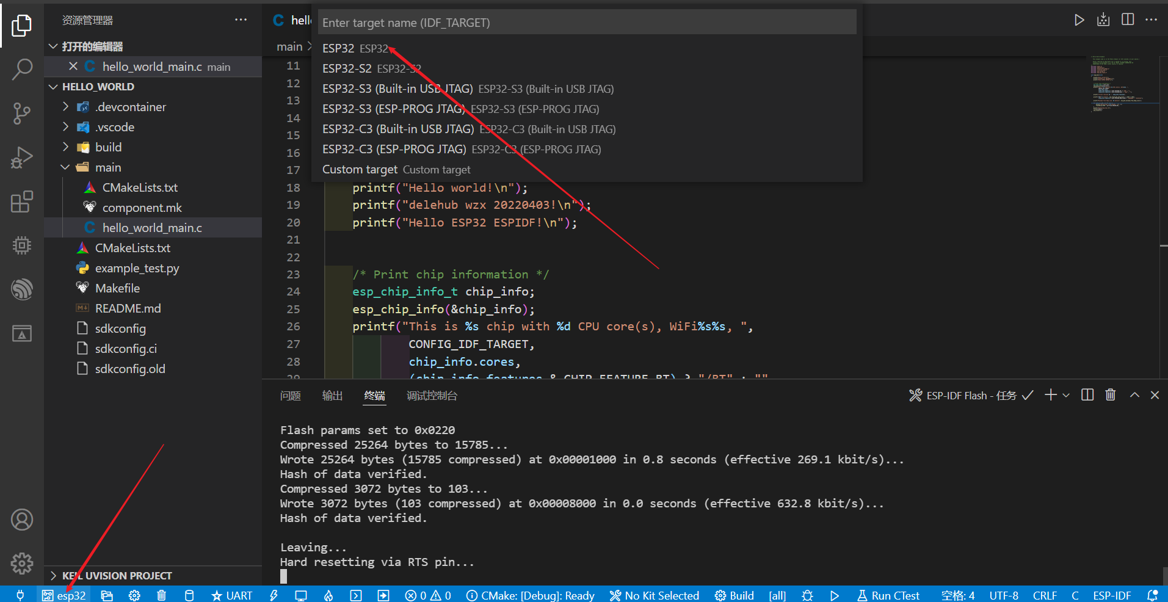This screenshot has height=602, width=1168.
Task: Open the Extensions view
Action: pyautogui.click(x=22, y=201)
